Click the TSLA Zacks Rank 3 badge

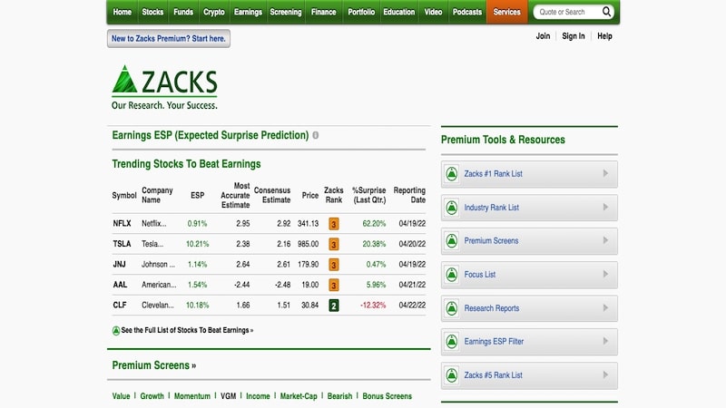(333, 244)
